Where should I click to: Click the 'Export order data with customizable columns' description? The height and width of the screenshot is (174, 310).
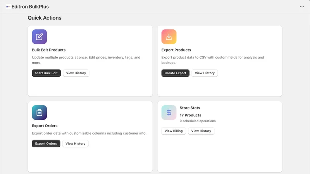[89, 133]
